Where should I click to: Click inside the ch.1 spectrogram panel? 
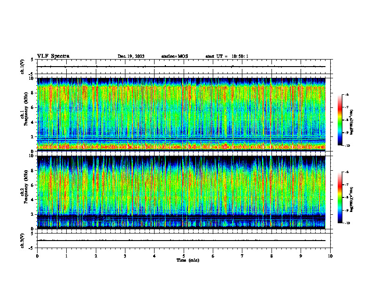[x=181, y=114]
